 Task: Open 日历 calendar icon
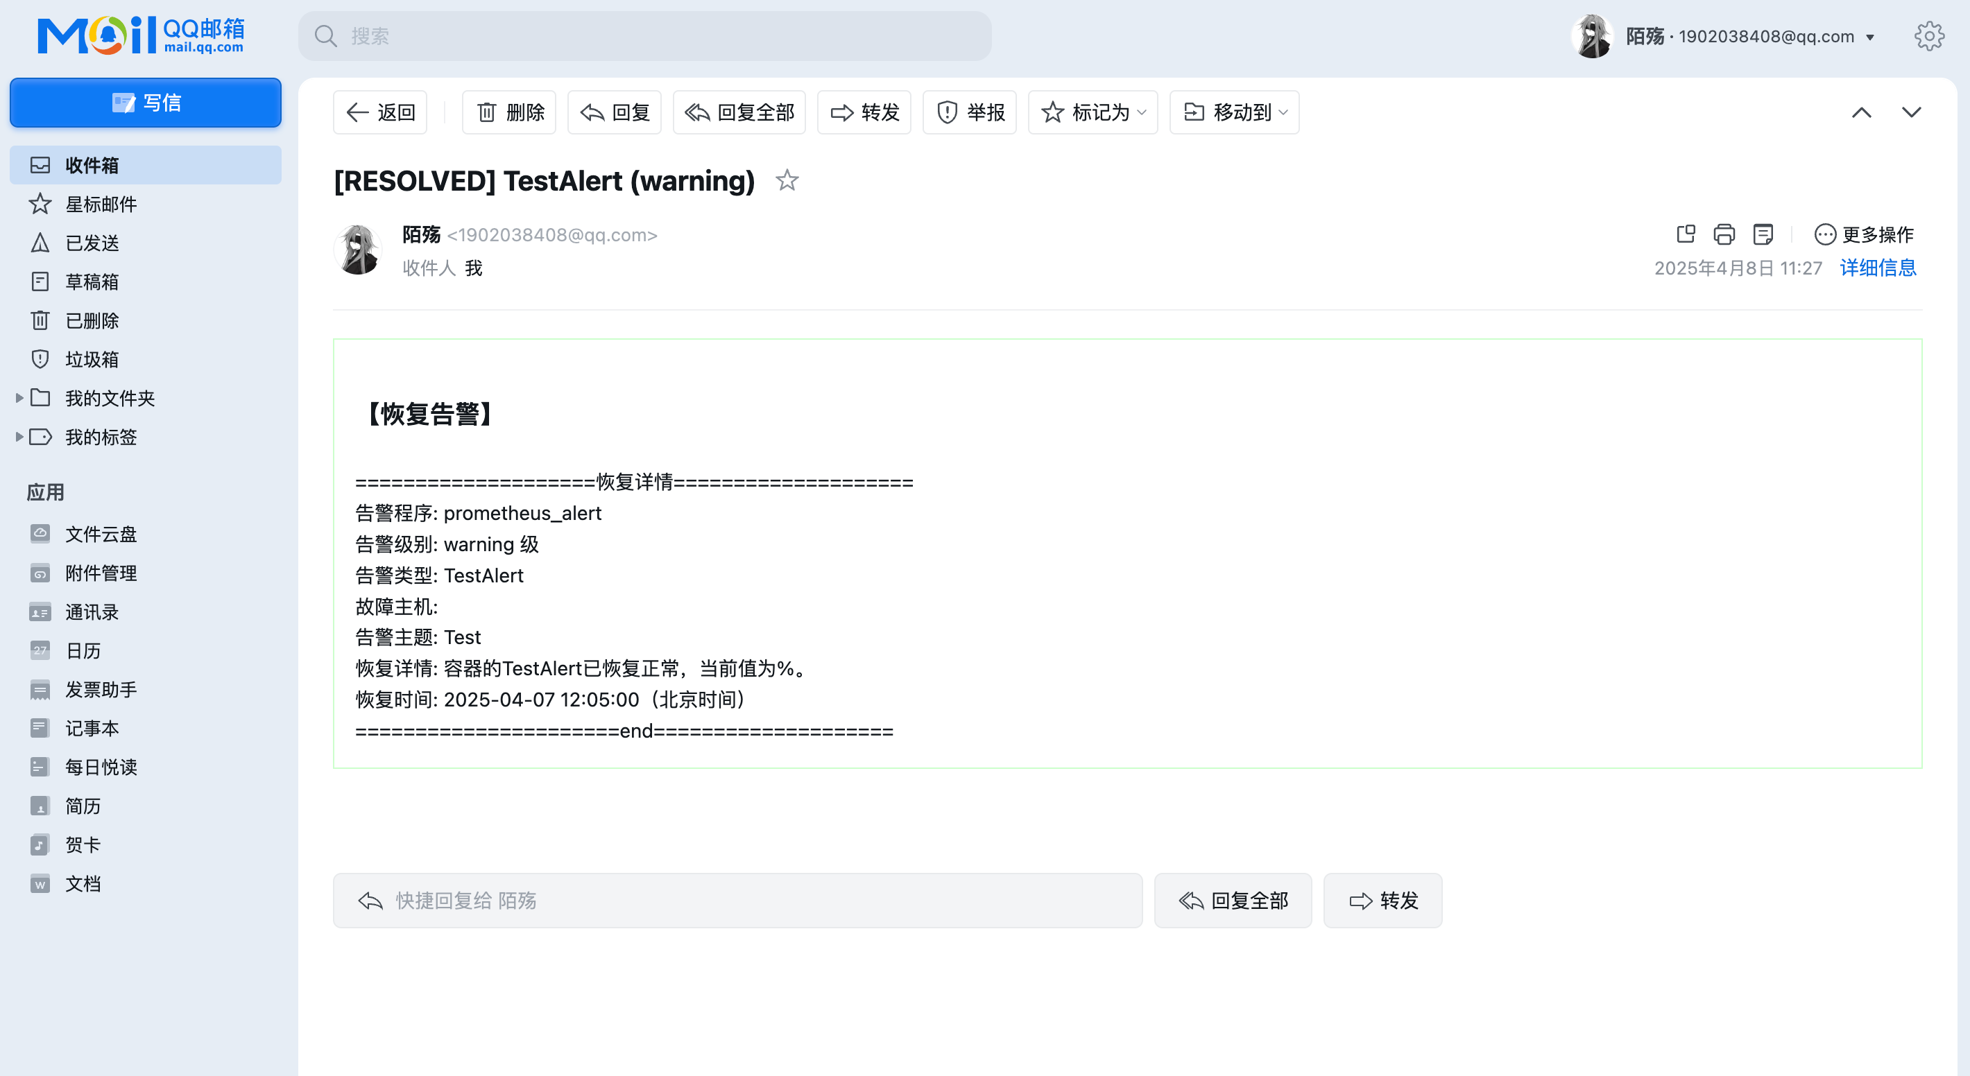[40, 650]
